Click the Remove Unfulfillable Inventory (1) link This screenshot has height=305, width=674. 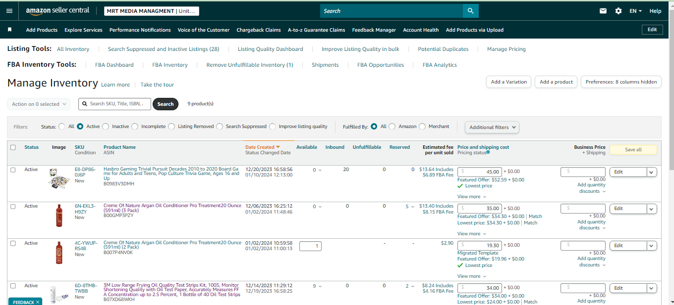point(250,65)
